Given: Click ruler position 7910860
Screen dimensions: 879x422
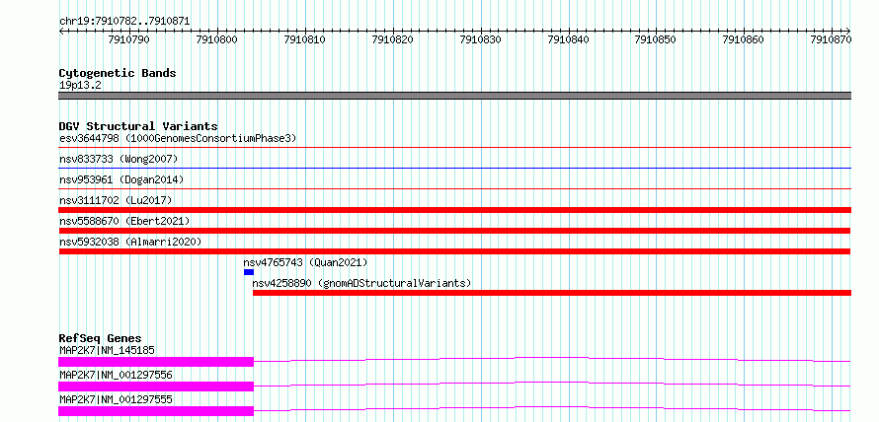Looking at the screenshot, I should [744, 39].
